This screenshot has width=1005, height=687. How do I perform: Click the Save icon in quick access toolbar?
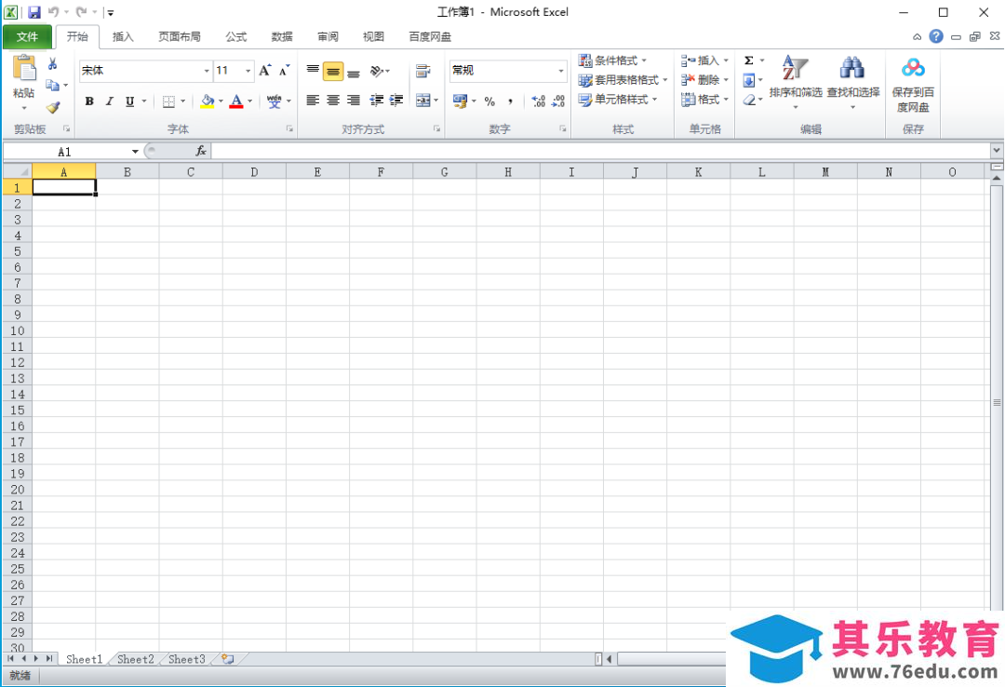point(34,12)
